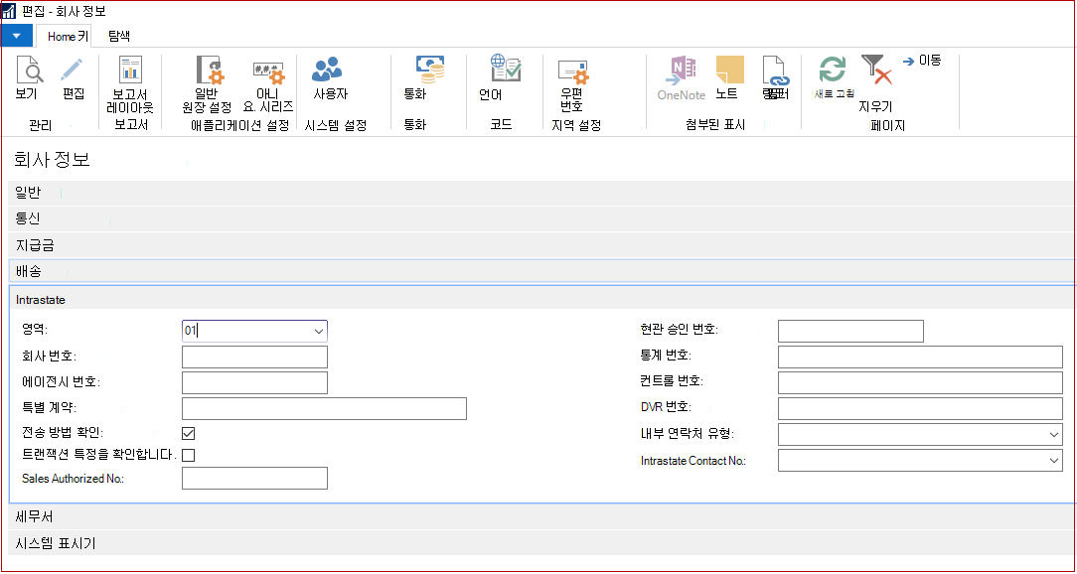Click the Sales Authorized No.: label
Viewport: 1077px width, 574px height.
[73, 479]
